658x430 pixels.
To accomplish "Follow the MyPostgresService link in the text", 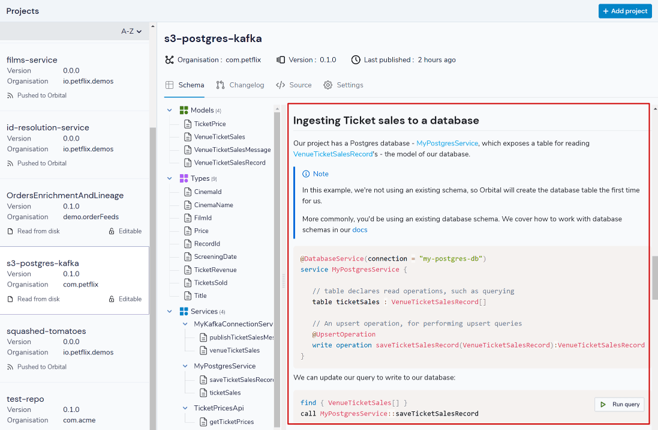I will [447, 144].
